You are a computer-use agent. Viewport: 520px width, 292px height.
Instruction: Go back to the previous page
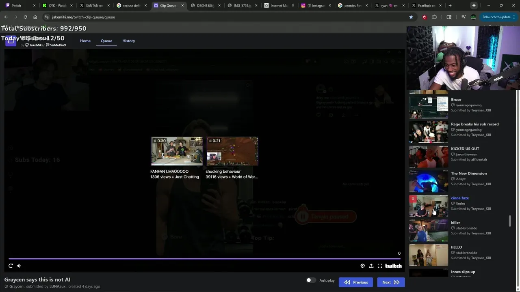[6, 17]
